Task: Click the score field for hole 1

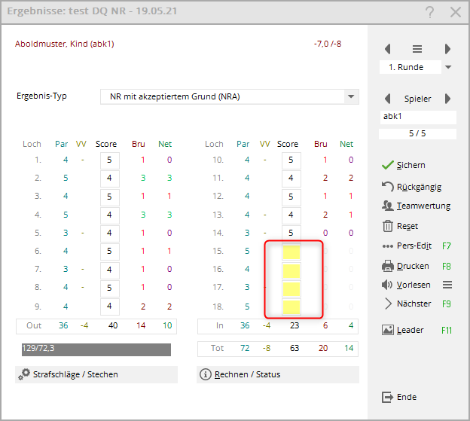Action: (x=110, y=160)
